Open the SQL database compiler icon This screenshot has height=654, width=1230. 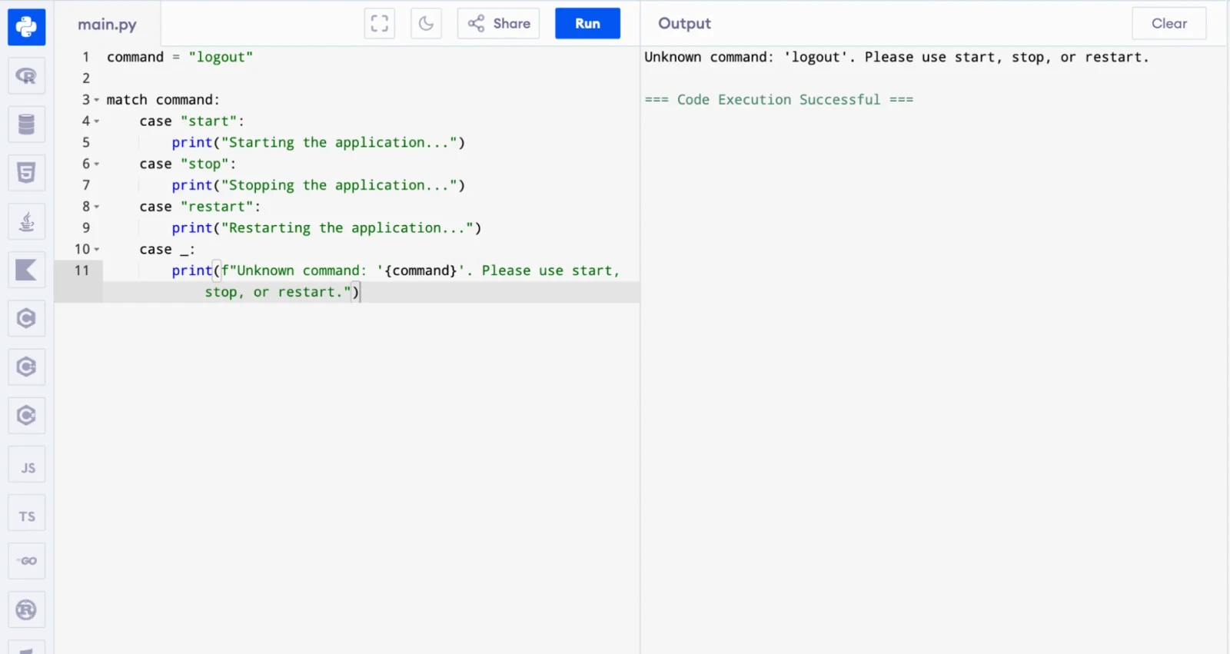point(26,124)
